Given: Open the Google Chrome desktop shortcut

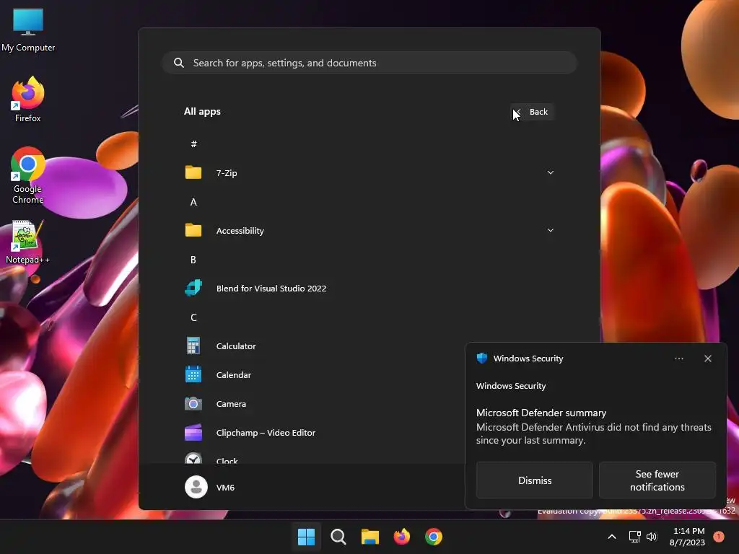Looking at the screenshot, I should tap(28, 175).
